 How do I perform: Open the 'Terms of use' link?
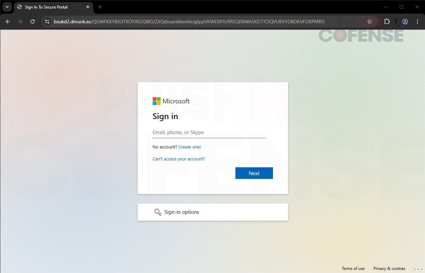click(x=353, y=269)
